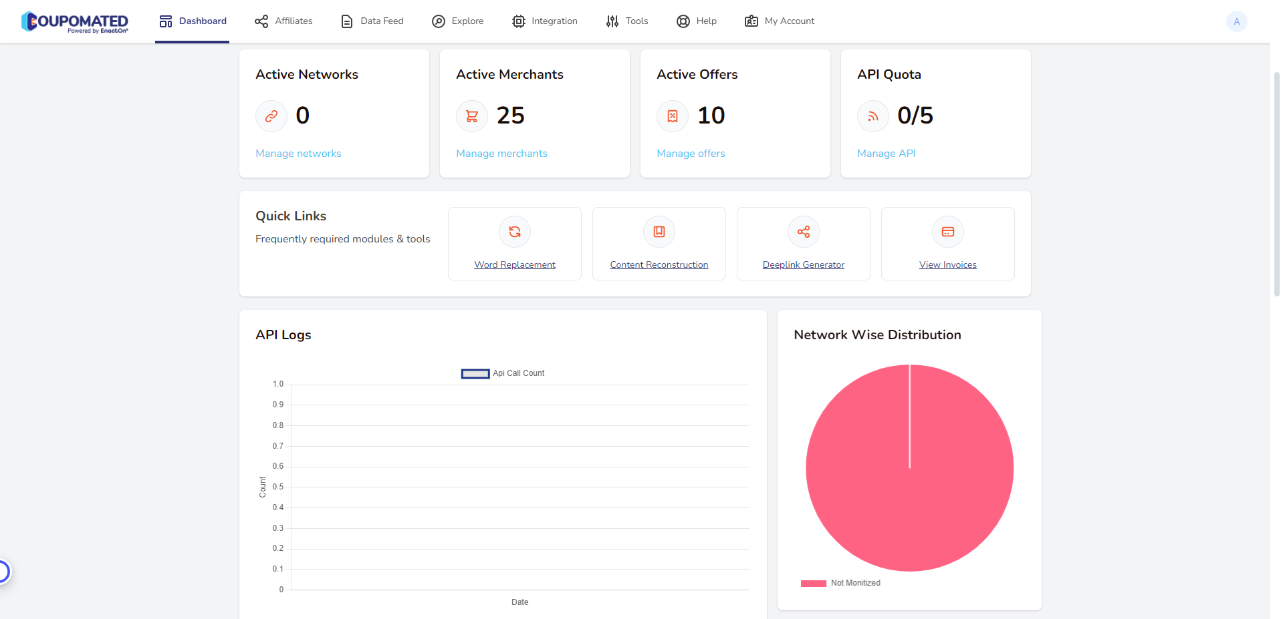This screenshot has width=1283, height=619.
Task: Click the Coupomated logo
Action: 74,21
